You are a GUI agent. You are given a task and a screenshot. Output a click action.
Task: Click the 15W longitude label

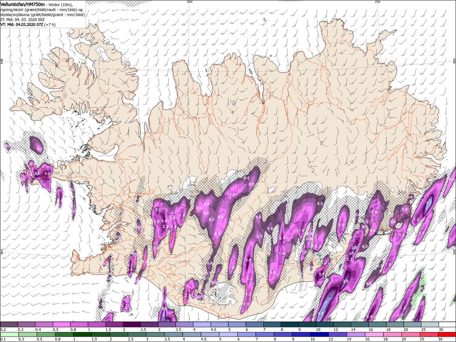click(377, 2)
